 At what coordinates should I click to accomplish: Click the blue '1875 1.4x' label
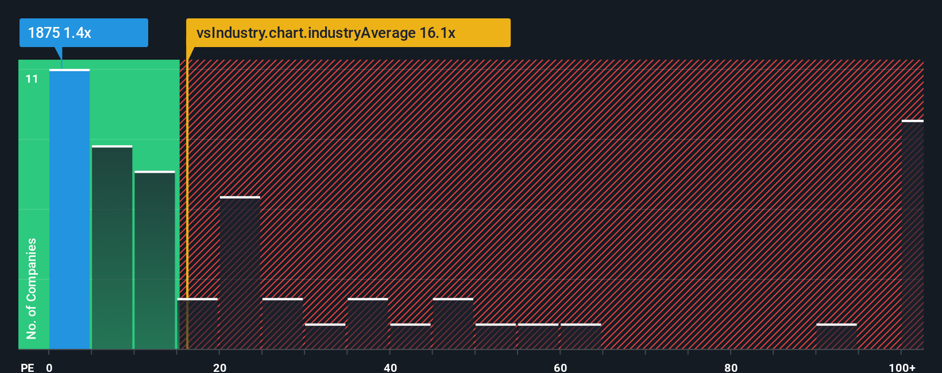[84, 33]
